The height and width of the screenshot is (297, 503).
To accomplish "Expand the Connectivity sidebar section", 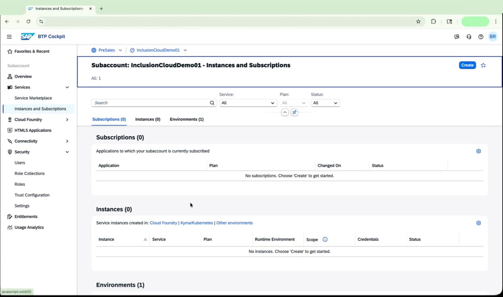I will coord(67,141).
